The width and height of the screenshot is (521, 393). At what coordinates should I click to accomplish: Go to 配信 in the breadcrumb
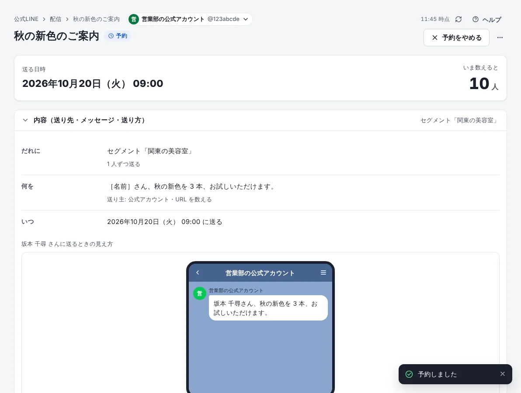coord(56,19)
